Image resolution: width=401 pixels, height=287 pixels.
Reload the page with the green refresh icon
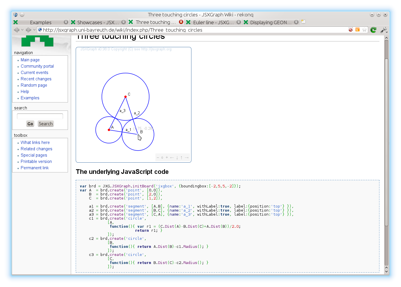pos(373,30)
